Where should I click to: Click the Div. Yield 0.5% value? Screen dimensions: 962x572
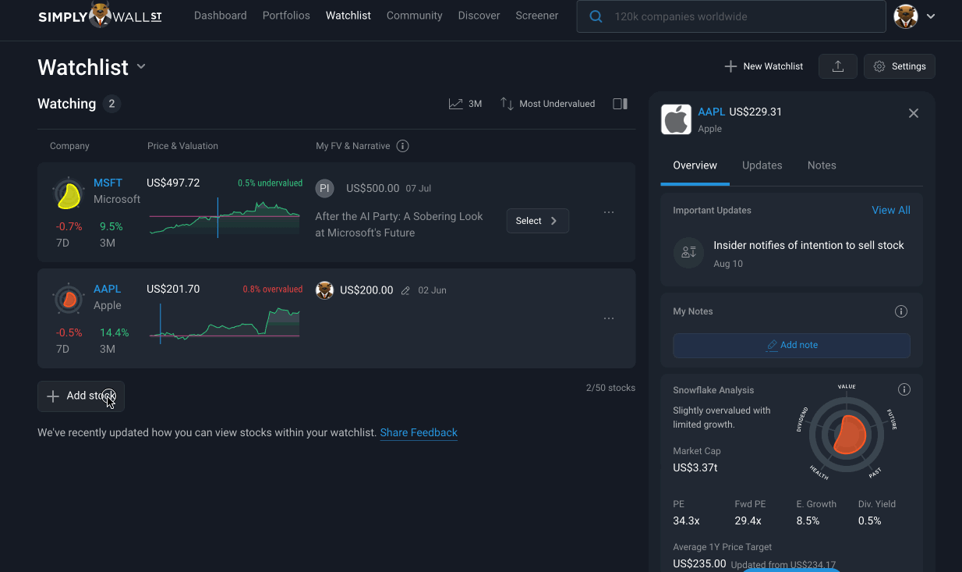point(870,520)
